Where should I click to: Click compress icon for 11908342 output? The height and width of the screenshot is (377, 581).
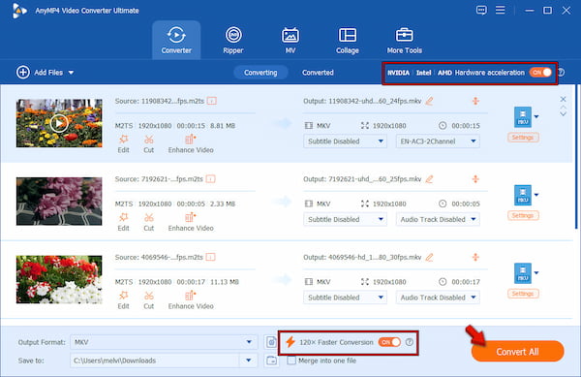click(475, 101)
